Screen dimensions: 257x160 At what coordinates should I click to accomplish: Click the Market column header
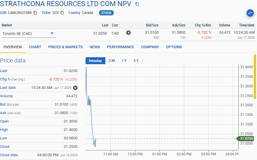7,25
